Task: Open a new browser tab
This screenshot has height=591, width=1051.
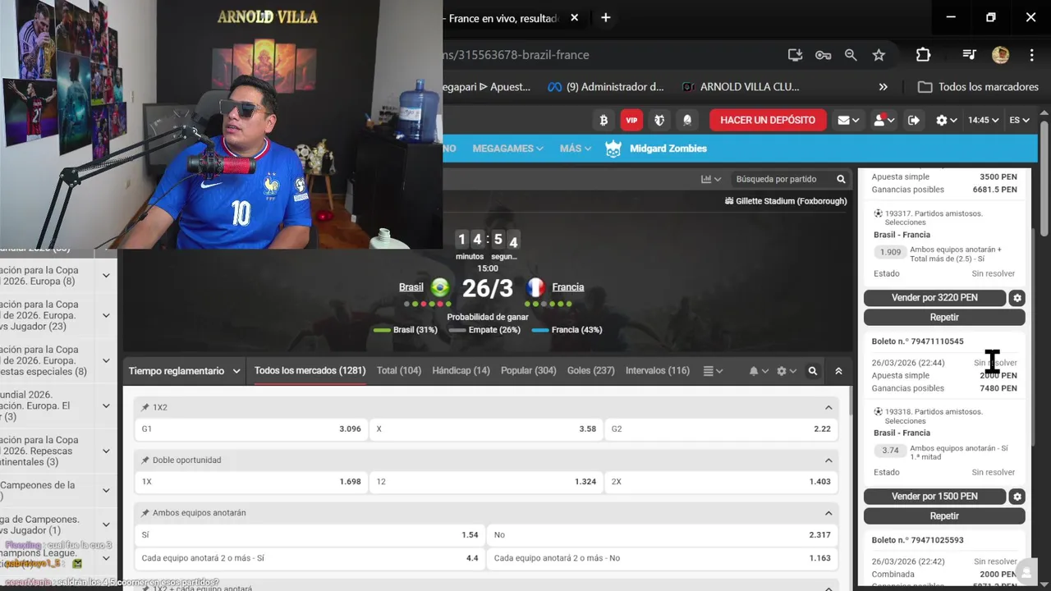Action: point(606,17)
